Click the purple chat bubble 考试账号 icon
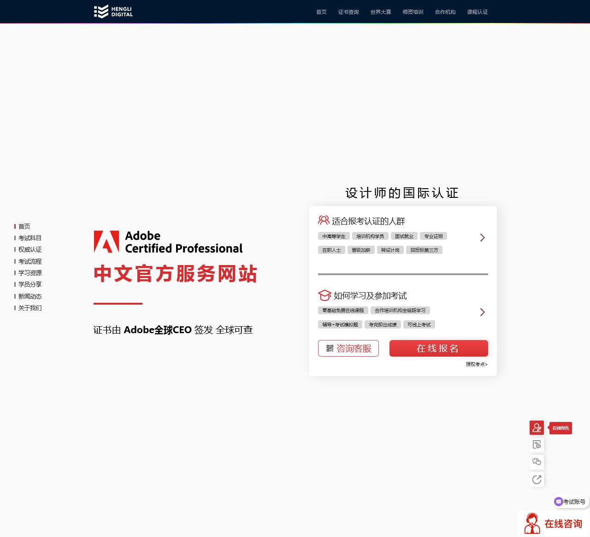590x537 pixels. tap(559, 502)
